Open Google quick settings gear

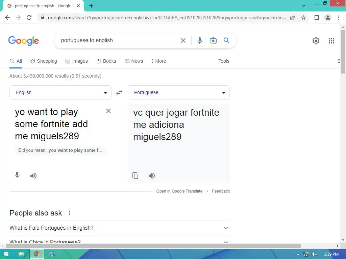(316, 41)
